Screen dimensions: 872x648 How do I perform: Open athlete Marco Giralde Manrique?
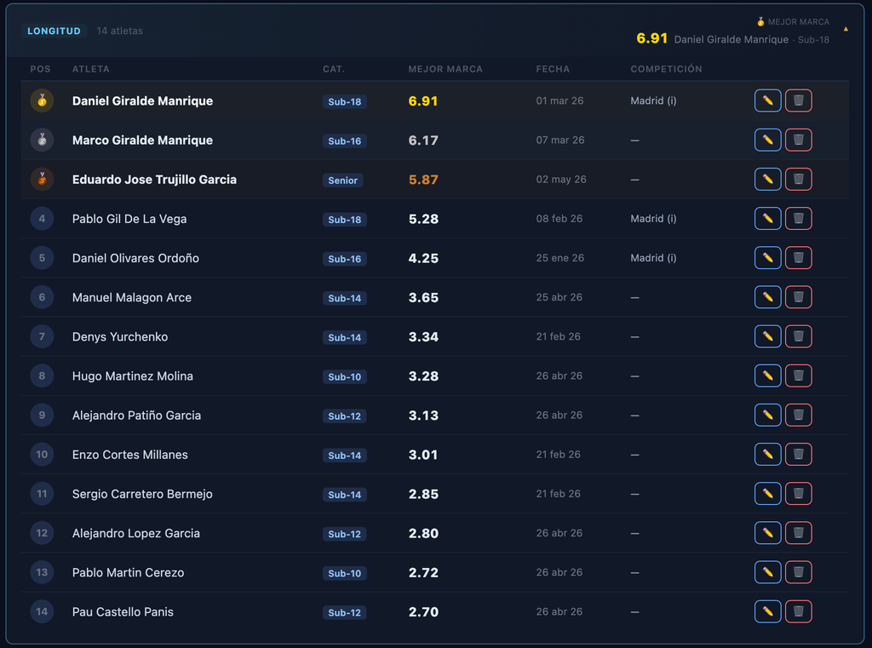tap(142, 140)
